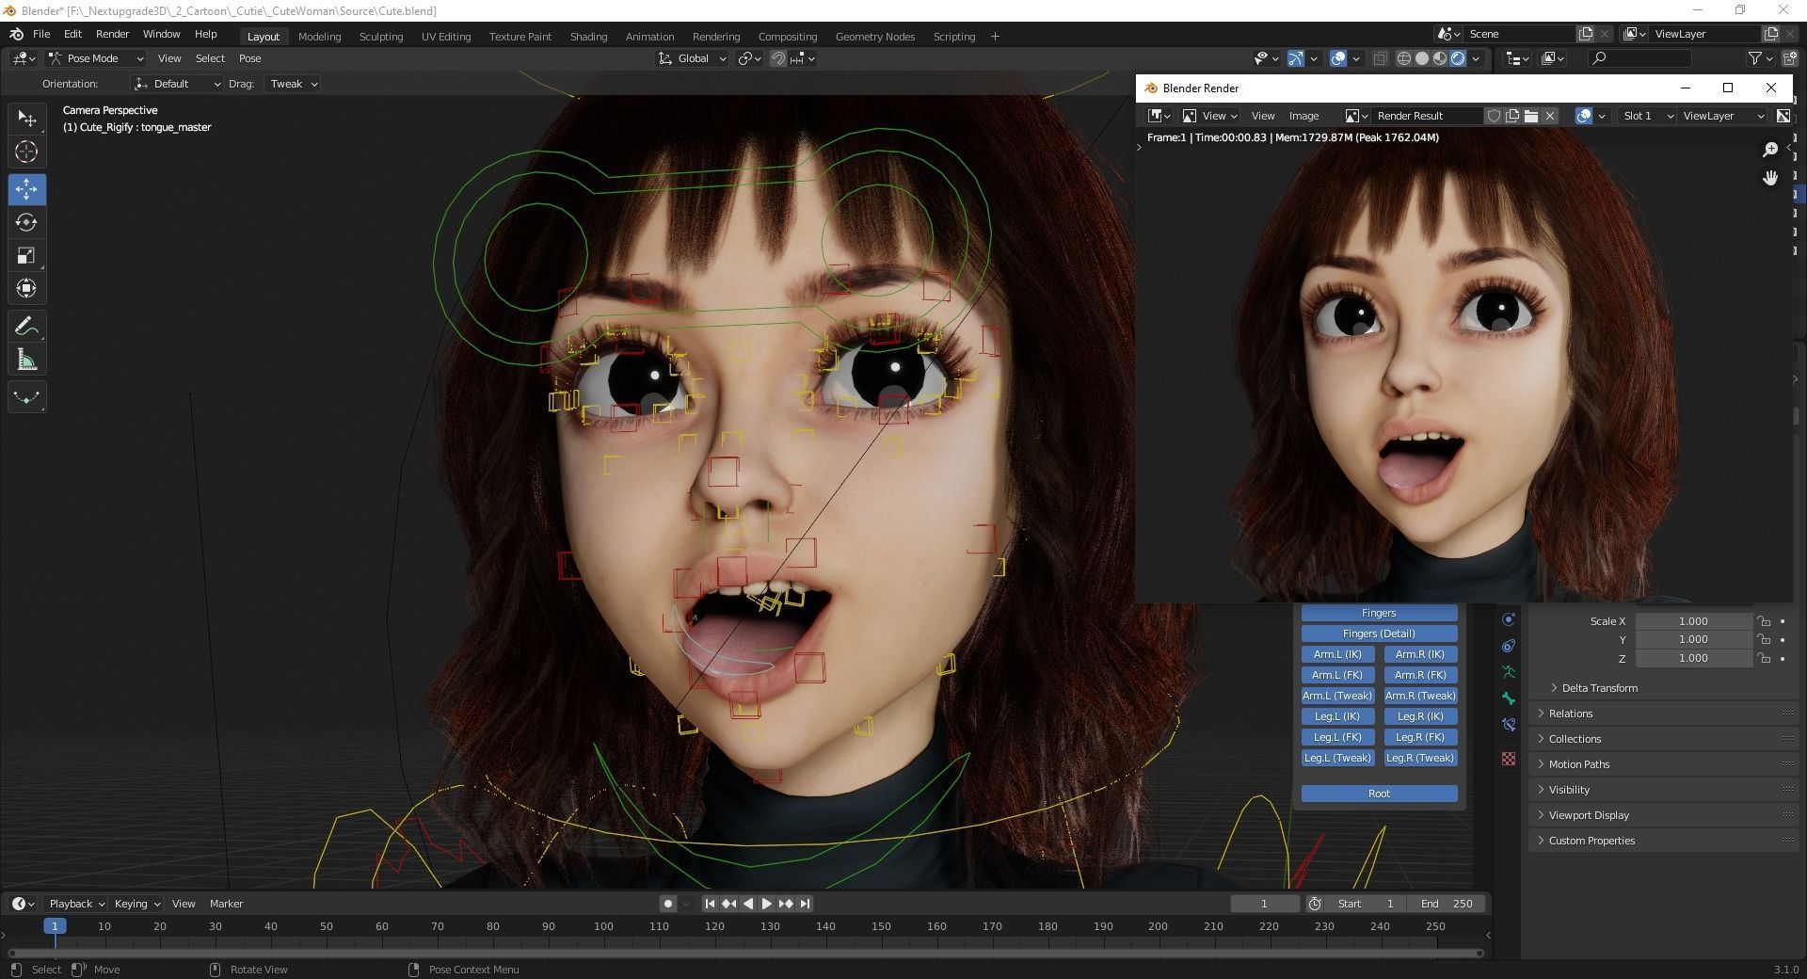Activate the Scale tool
The width and height of the screenshot is (1807, 979).
pos(26,255)
